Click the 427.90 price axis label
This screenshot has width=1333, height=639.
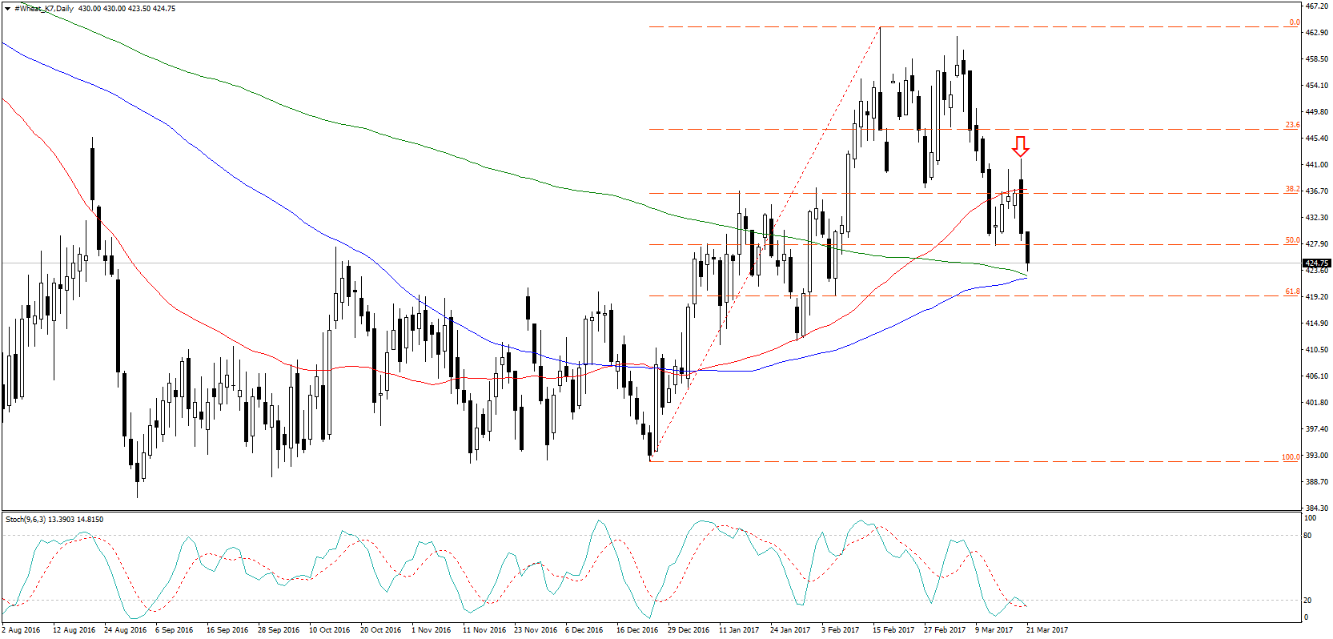1317,244
